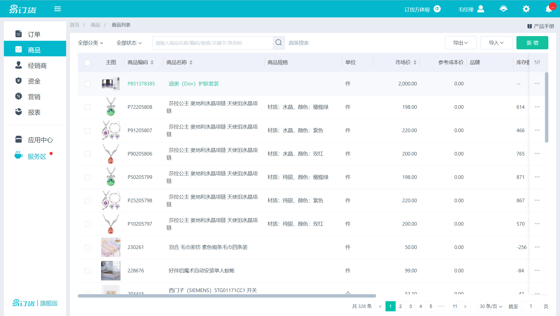Open more actions for P72205808 row
The width and height of the screenshot is (560, 316).
(x=537, y=107)
